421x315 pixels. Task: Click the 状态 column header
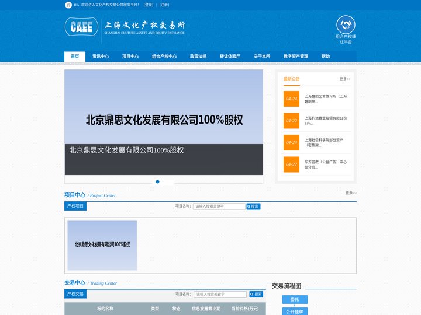[x=176, y=309]
